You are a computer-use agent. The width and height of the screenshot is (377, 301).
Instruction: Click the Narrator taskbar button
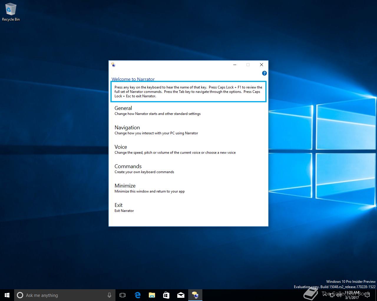pos(195,295)
